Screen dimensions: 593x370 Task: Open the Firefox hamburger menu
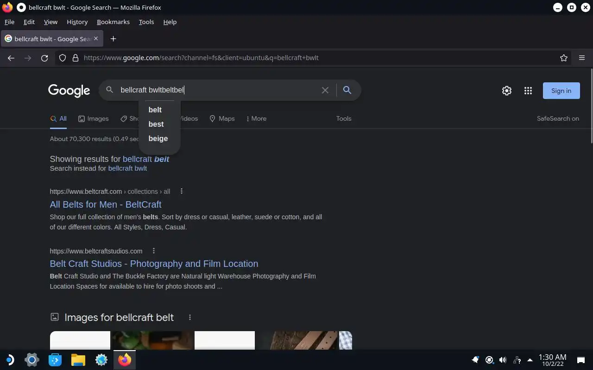click(x=582, y=58)
